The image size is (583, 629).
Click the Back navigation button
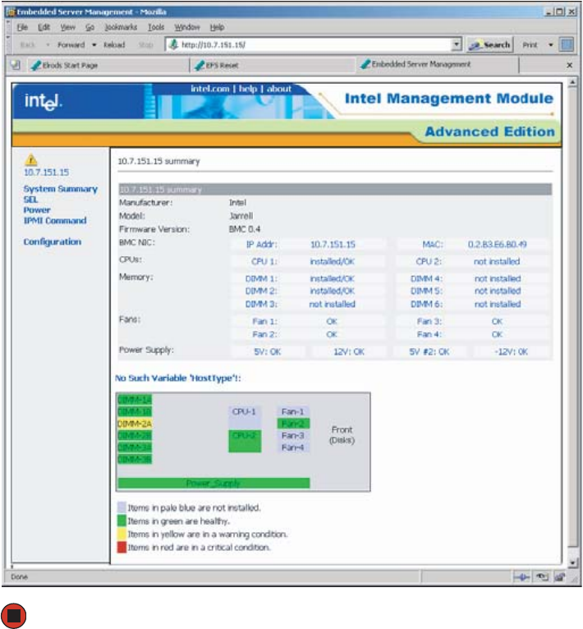tap(27, 45)
